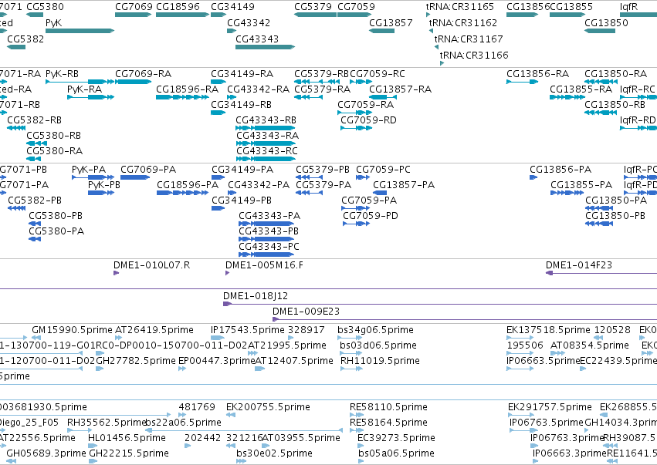This screenshot has width=657, height=465.
Task: Select the CG43343 gene bar
Action: pos(266,47)
